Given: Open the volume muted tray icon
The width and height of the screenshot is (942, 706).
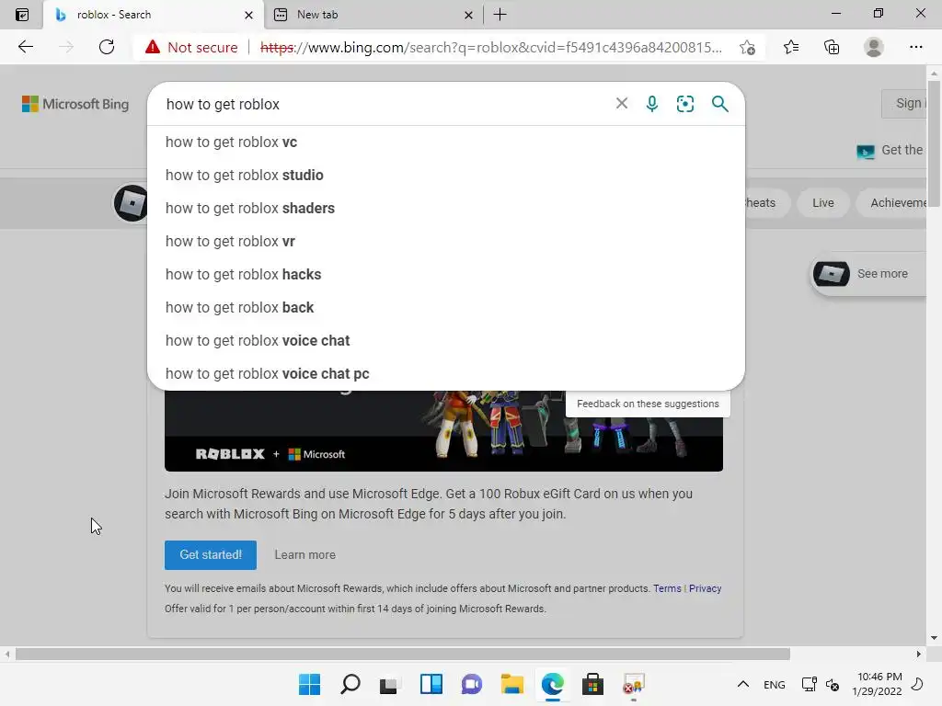Looking at the screenshot, I should pos(833,684).
